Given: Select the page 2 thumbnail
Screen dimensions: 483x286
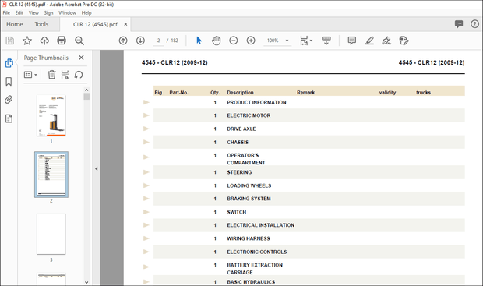Looking at the screenshot, I should click(x=51, y=175).
